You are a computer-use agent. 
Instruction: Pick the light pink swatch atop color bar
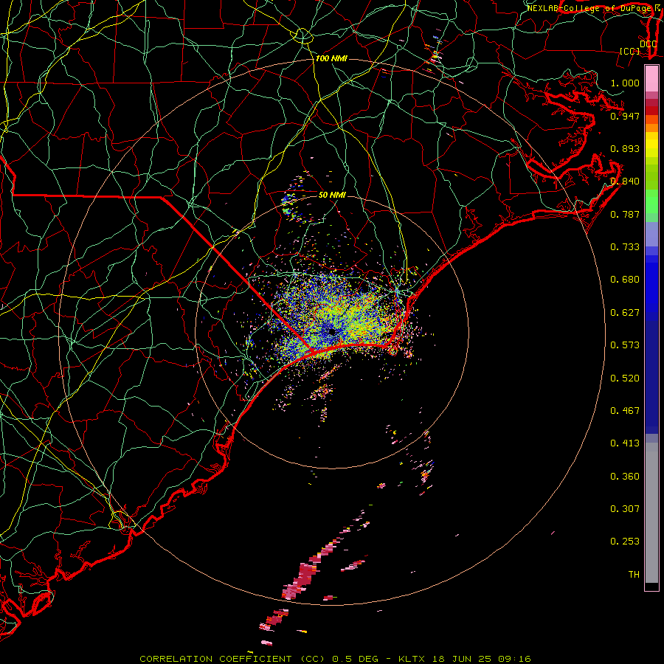tap(651, 78)
